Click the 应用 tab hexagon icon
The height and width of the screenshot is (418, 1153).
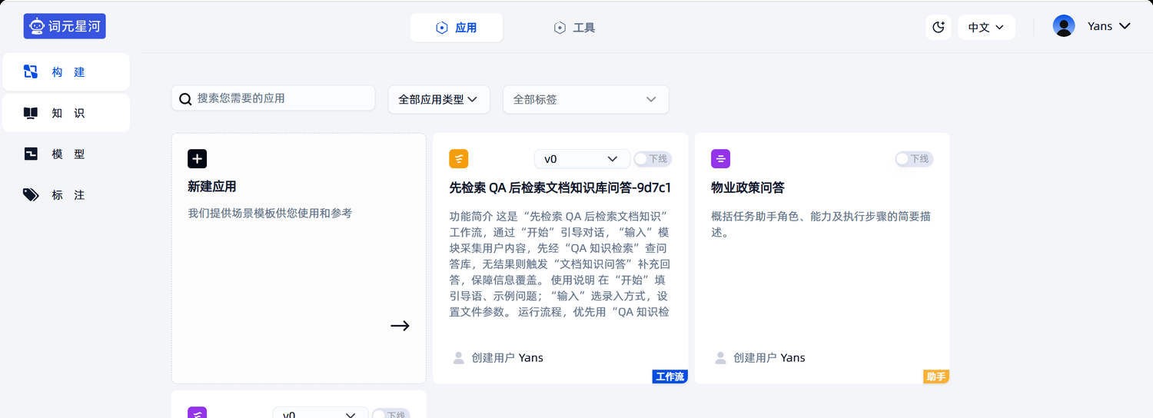click(442, 28)
